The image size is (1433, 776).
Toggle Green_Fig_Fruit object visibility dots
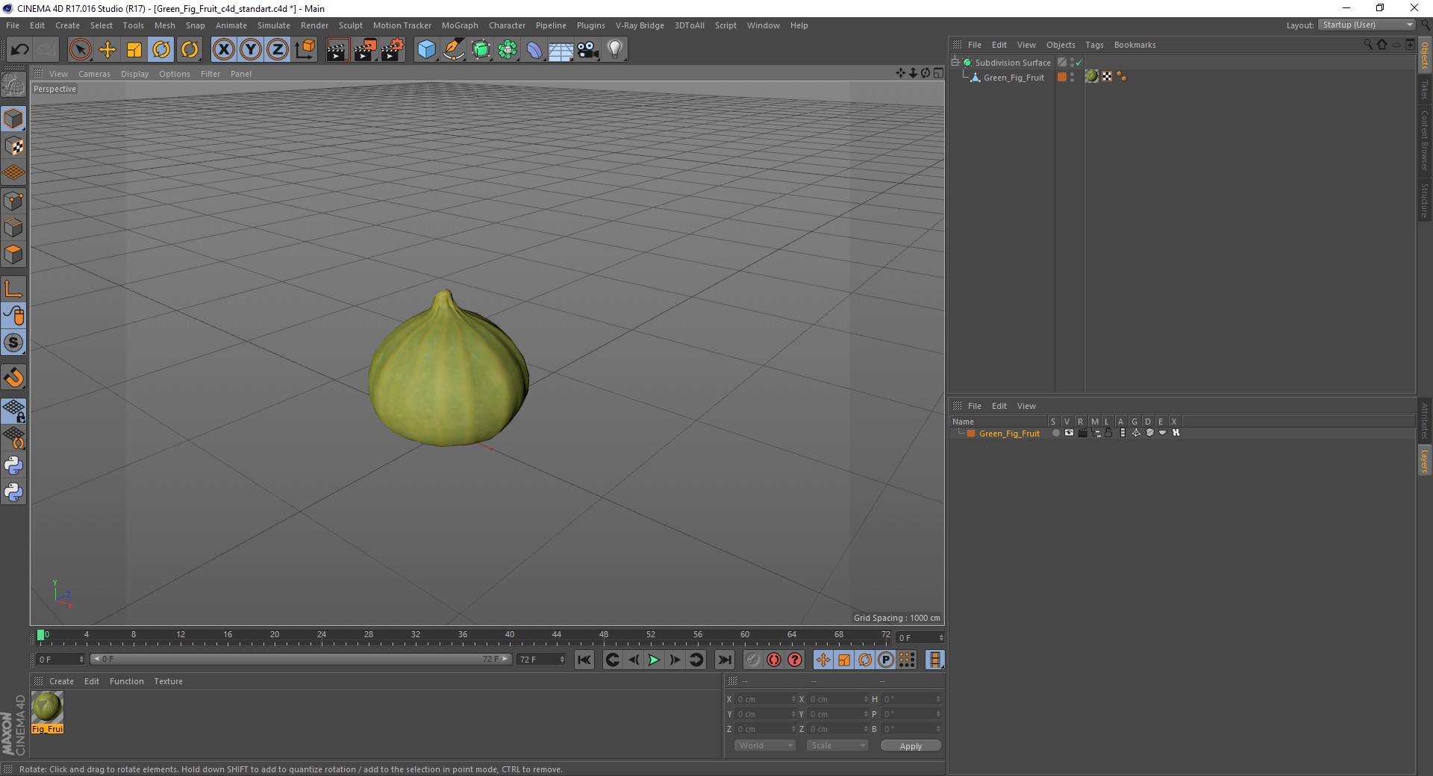coord(1073,78)
